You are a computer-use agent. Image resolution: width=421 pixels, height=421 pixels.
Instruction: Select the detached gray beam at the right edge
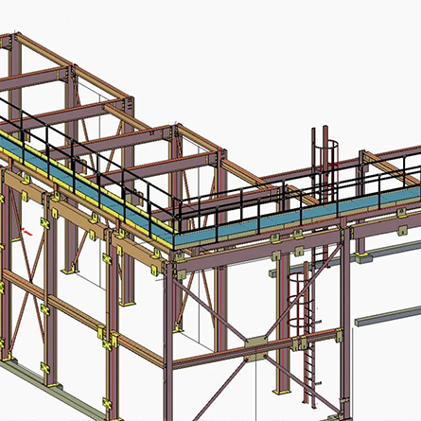pyautogui.click(x=388, y=316)
